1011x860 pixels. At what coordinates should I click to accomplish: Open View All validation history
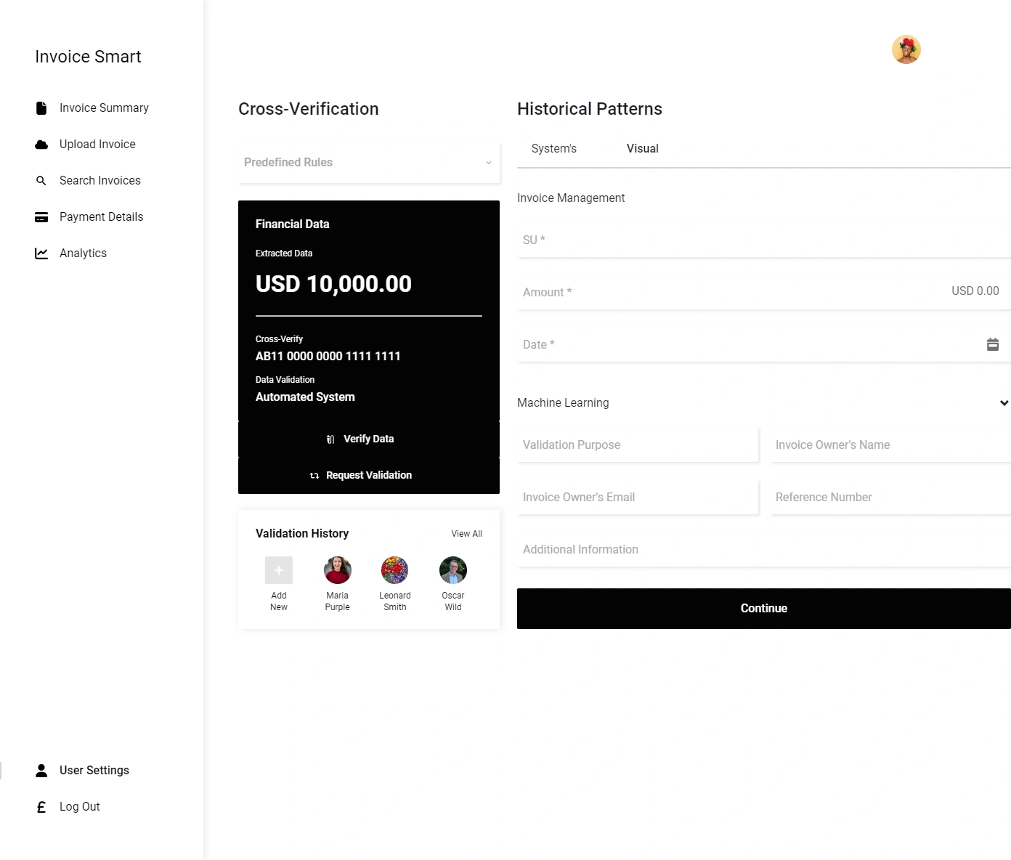[466, 534]
